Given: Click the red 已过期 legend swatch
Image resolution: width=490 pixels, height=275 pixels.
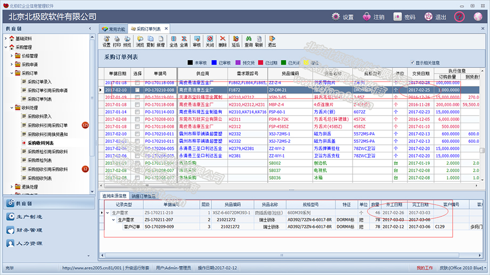Looking at the screenshot, I should pyautogui.click(x=260, y=62).
